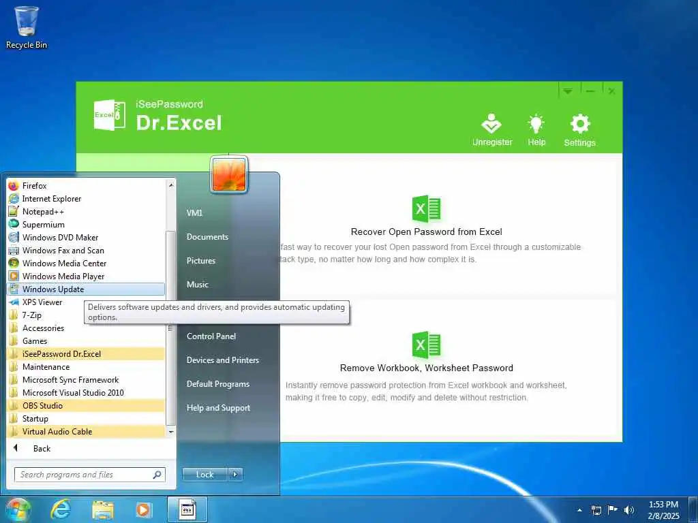698x523 pixels.
Task: Open Windows Fax and Scan
Action: tap(86, 250)
